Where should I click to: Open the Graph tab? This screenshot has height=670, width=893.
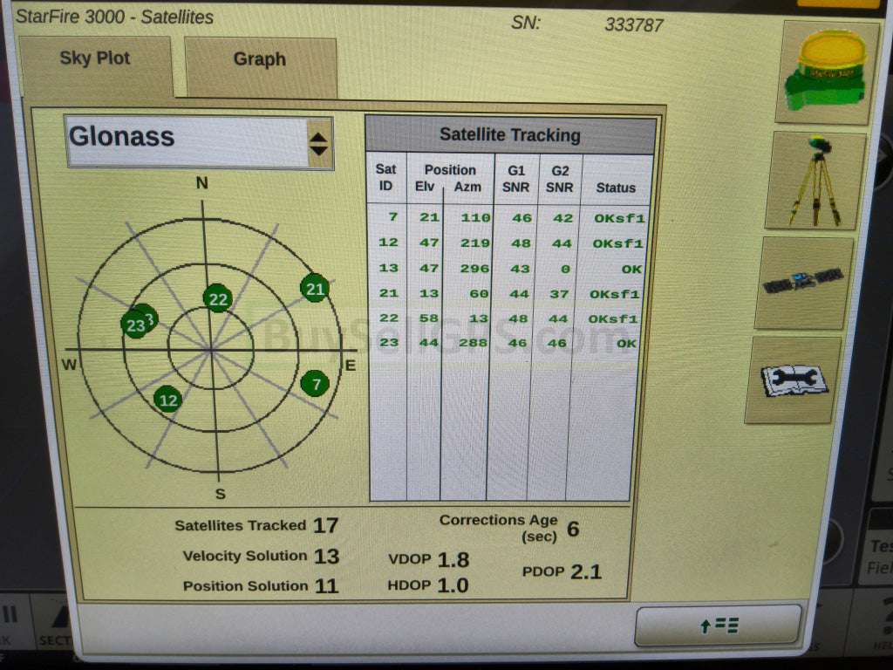coord(260,67)
